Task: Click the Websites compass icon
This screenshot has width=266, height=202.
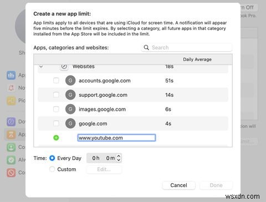Action: [x=64, y=66]
